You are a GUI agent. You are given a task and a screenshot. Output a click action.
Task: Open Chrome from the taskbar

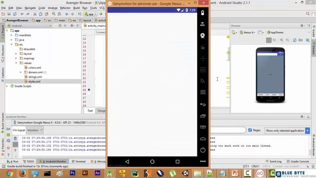click(x=9, y=173)
